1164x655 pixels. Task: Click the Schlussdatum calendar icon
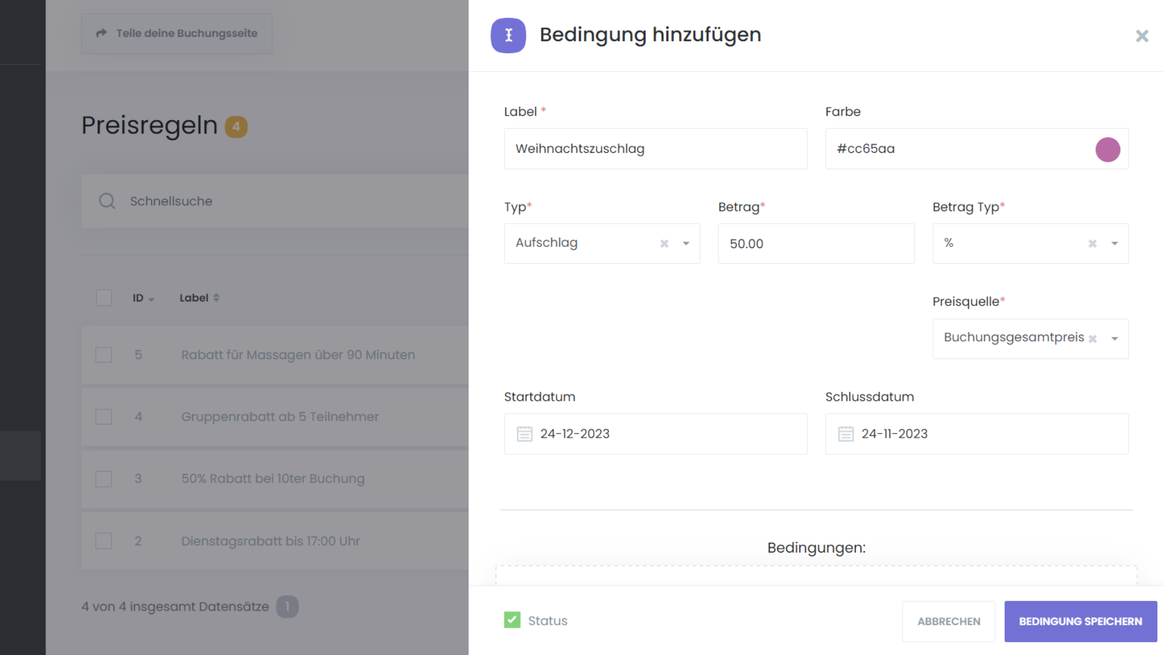click(846, 434)
